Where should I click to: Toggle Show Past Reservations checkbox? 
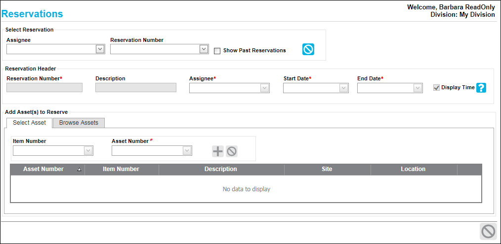tap(217, 51)
